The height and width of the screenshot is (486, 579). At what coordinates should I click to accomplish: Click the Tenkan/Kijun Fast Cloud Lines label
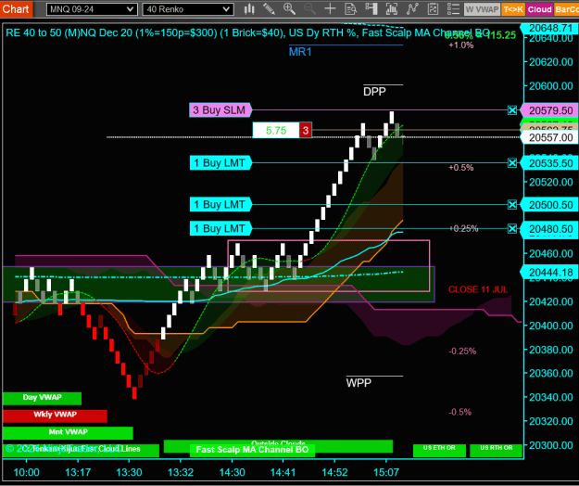point(82,449)
